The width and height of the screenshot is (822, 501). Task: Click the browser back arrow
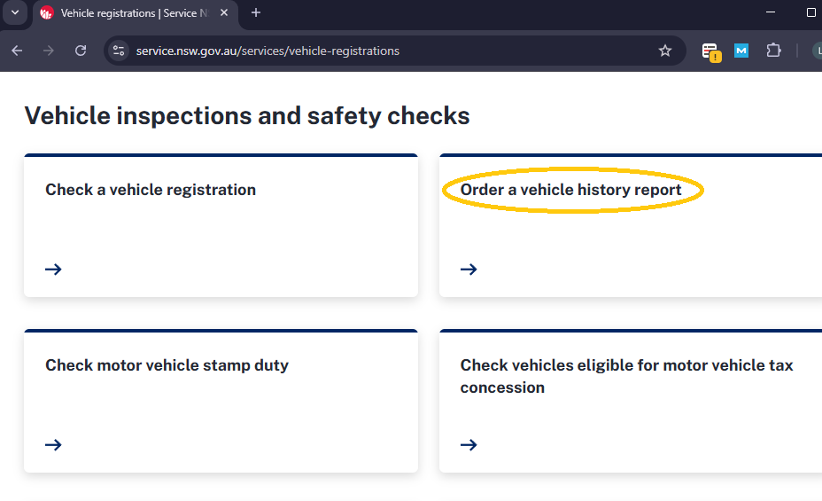[x=17, y=51]
